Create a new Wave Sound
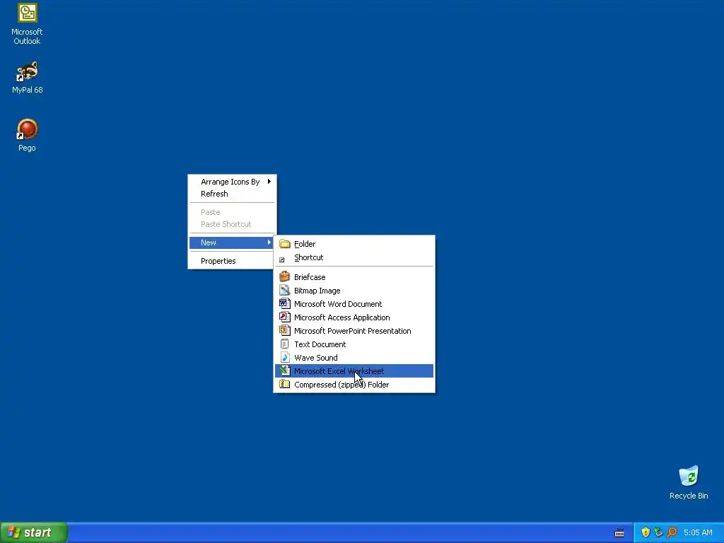724x543 pixels. [354, 357]
